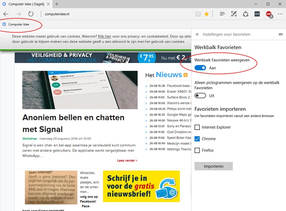Go back using the double chevron in favorites settings
286x211 pixels.
pyautogui.click(x=197, y=34)
